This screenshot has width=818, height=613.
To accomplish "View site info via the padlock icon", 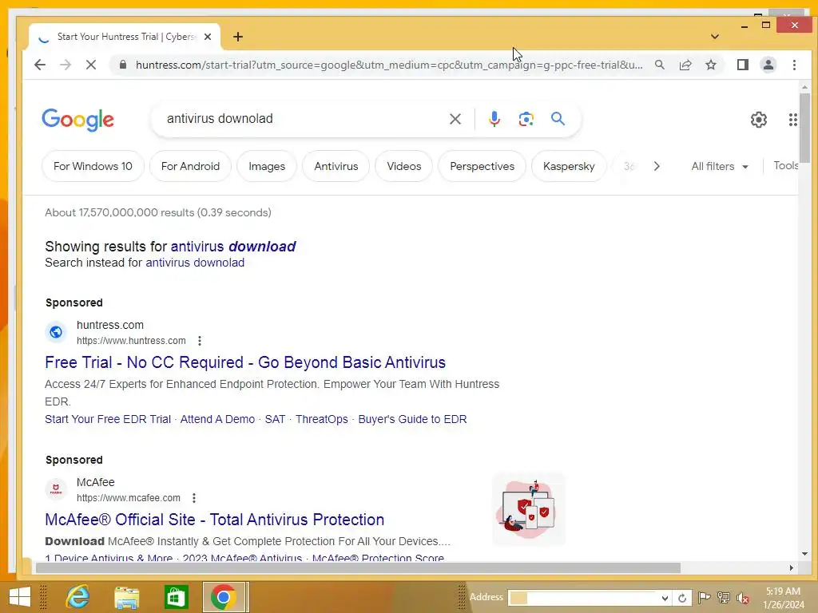I will tap(123, 65).
